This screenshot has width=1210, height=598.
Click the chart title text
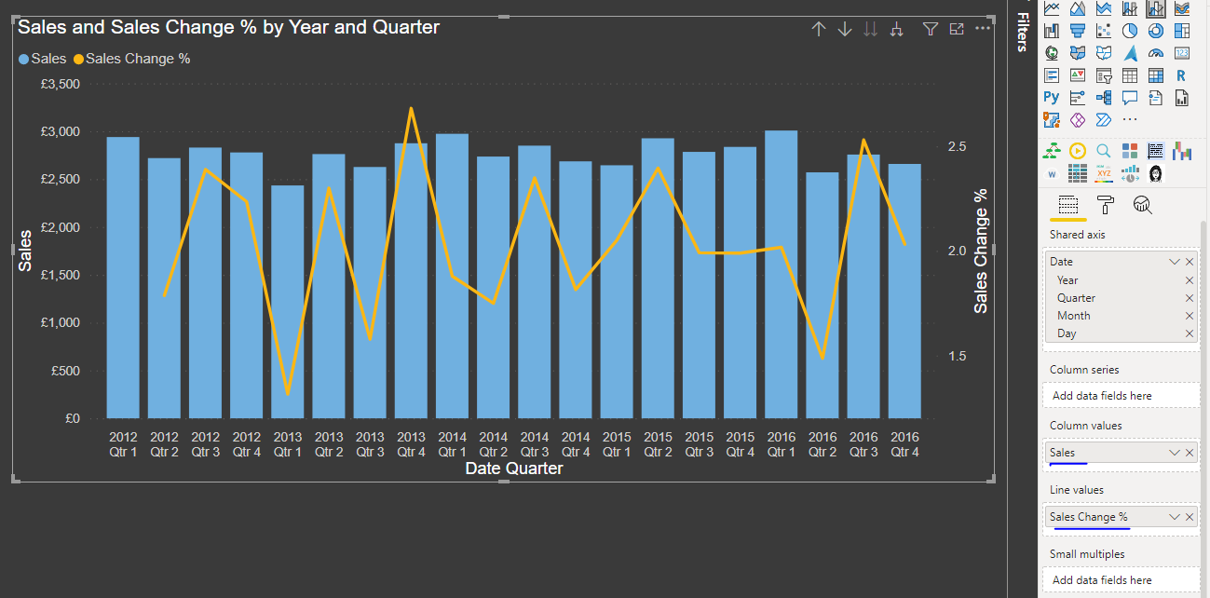tap(229, 27)
